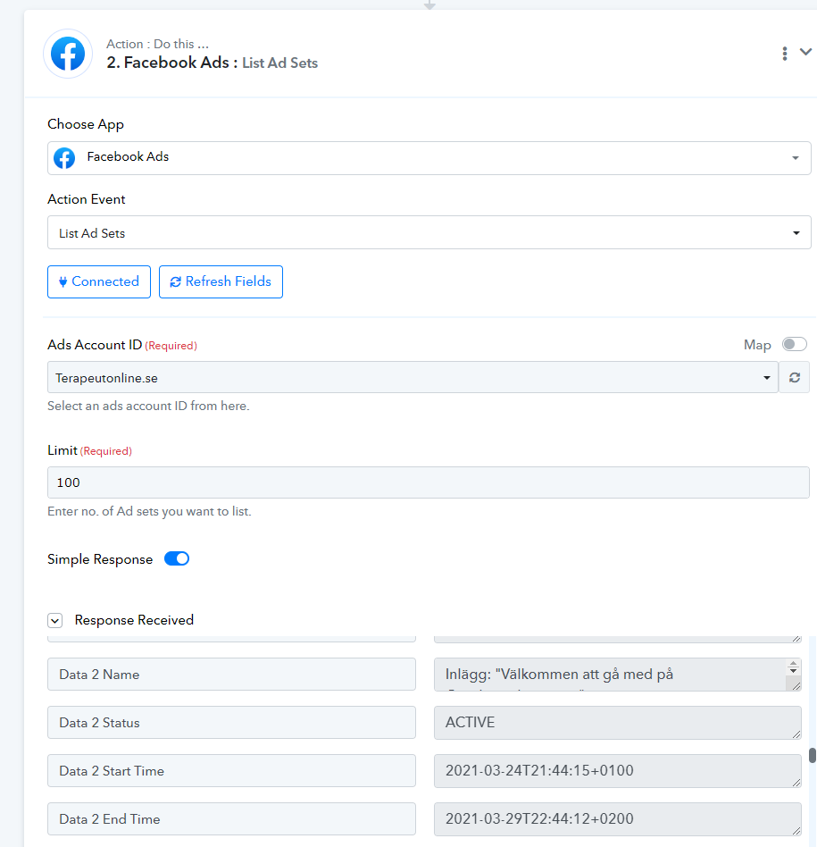Viewport: 817px width, 847px height.
Task: Click the Facebook icon inside Choose App field
Action: pos(64,158)
